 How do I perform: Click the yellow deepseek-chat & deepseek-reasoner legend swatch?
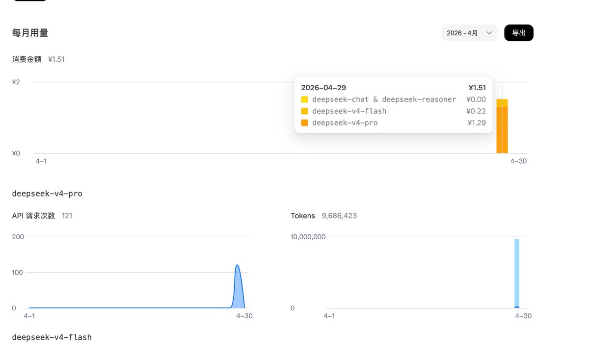pos(304,99)
